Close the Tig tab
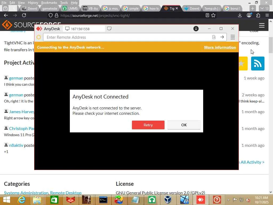 (x=177, y=8)
